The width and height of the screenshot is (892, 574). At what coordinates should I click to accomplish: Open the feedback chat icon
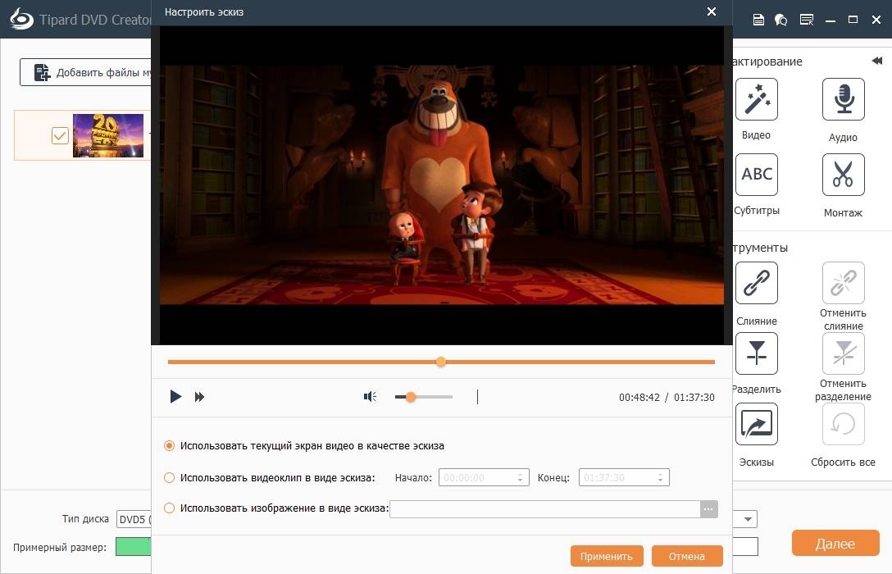pos(781,20)
